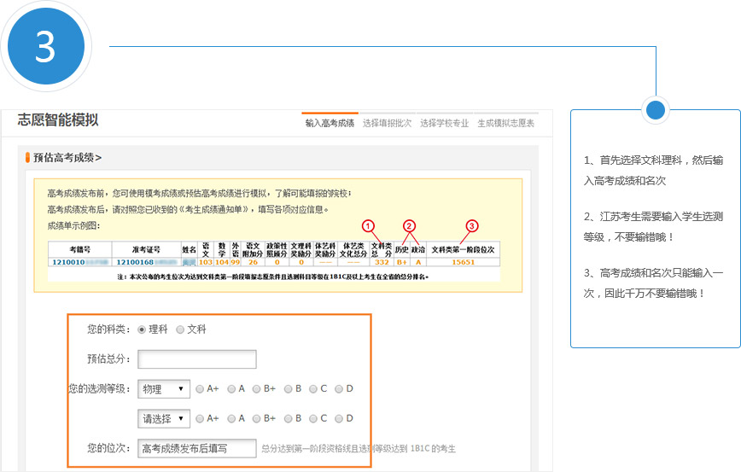Viewport: 741px width, 472px height.
Task: Click tip 1 about 文科理科 selection
Action: point(654,171)
